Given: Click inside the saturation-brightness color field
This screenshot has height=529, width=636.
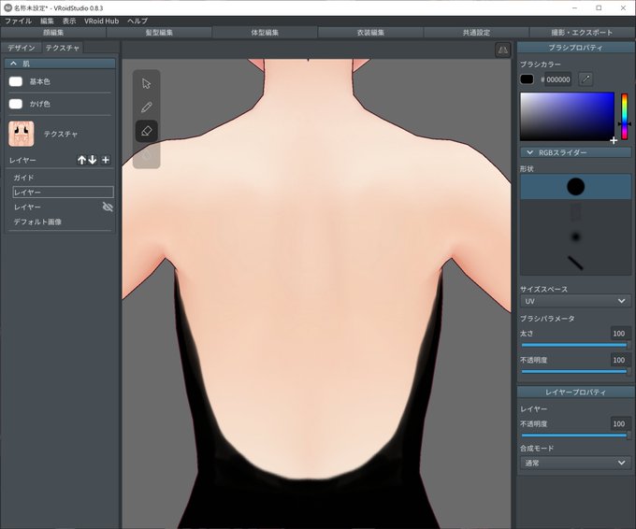Looking at the screenshot, I should (x=567, y=116).
